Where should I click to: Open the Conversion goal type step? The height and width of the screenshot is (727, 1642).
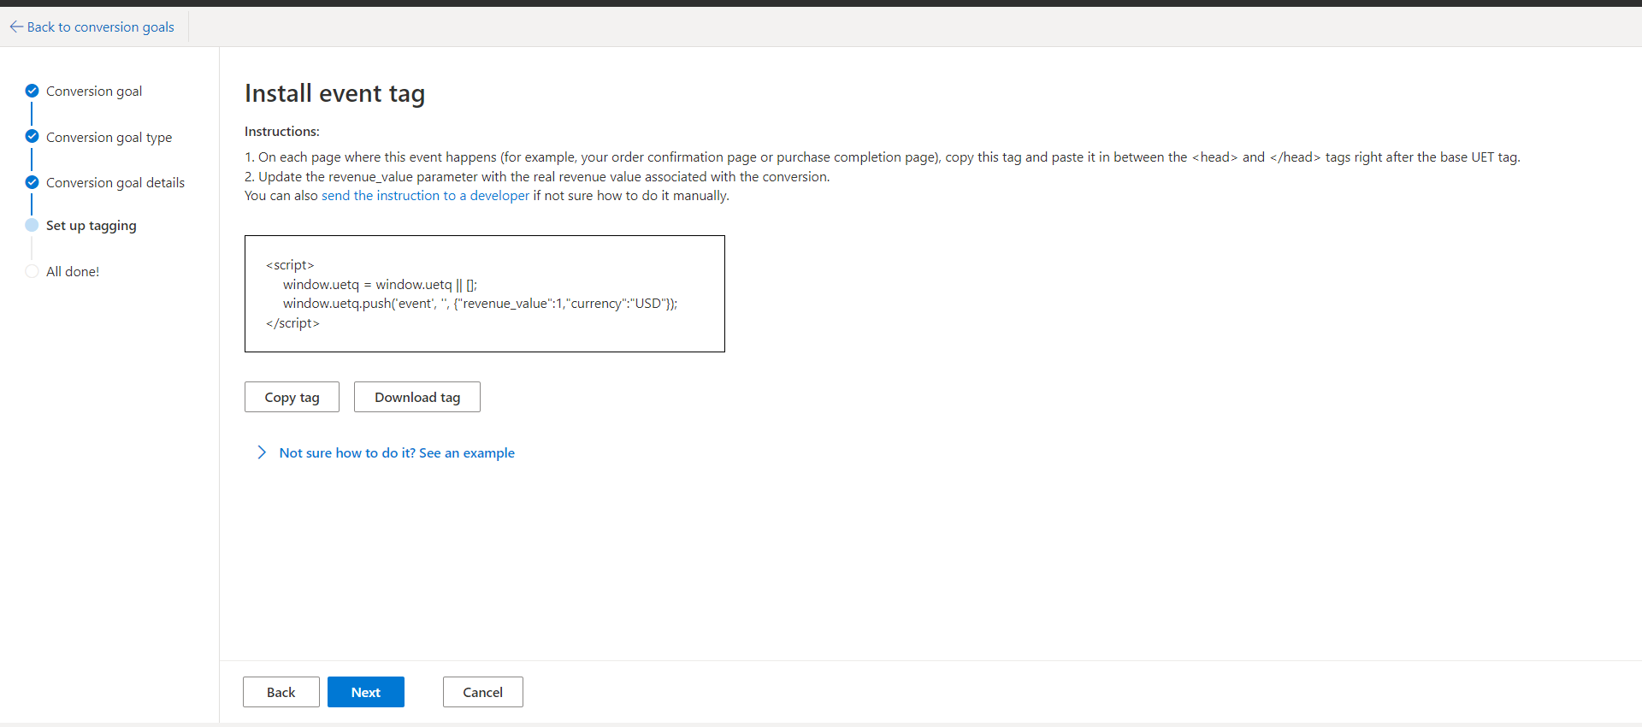click(x=109, y=137)
